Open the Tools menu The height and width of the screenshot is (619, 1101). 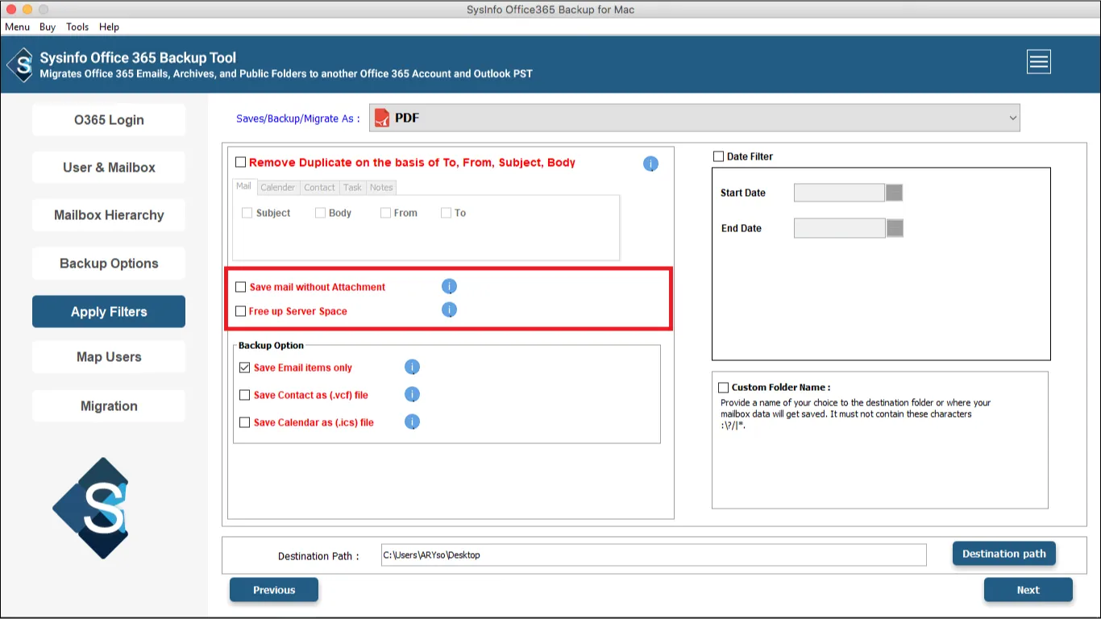point(77,27)
